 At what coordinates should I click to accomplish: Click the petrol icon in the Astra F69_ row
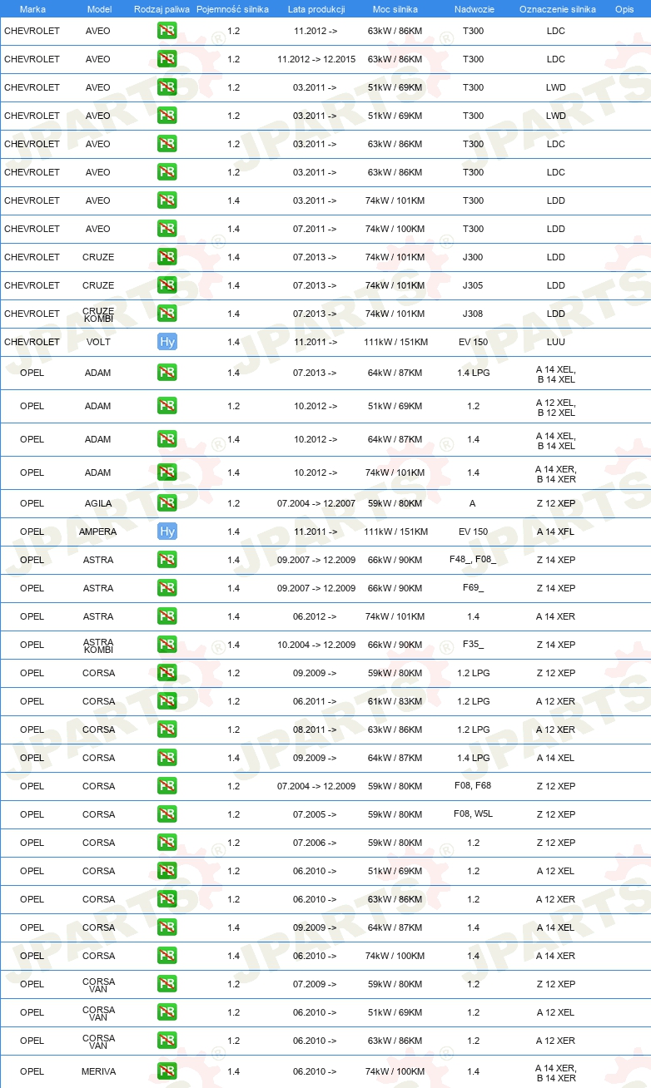[167, 588]
